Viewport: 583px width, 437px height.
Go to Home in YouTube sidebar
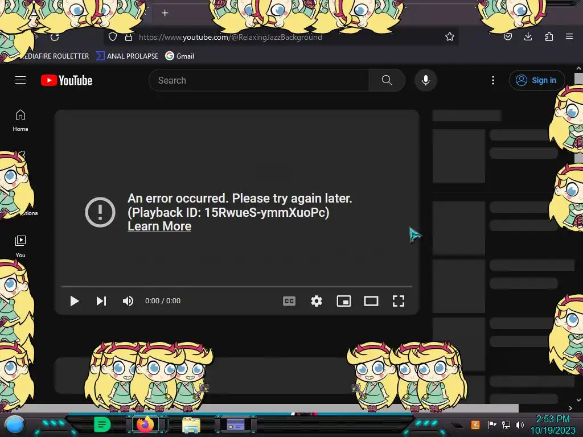coord(20,121)
